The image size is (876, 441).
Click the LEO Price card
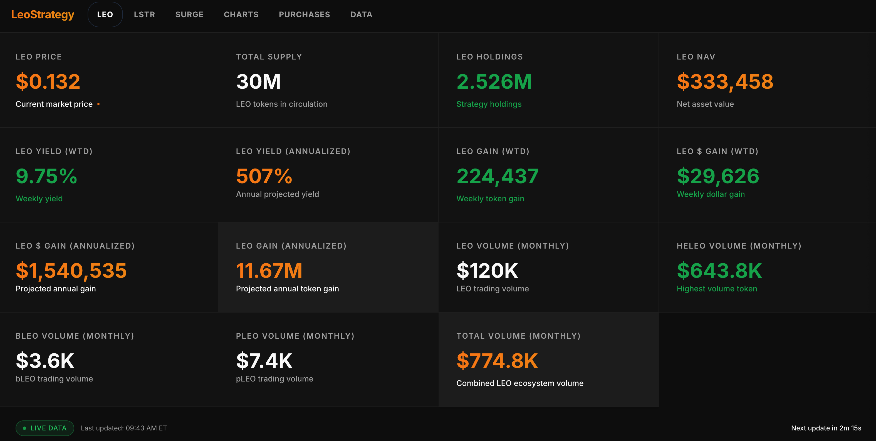coord(109,80)
